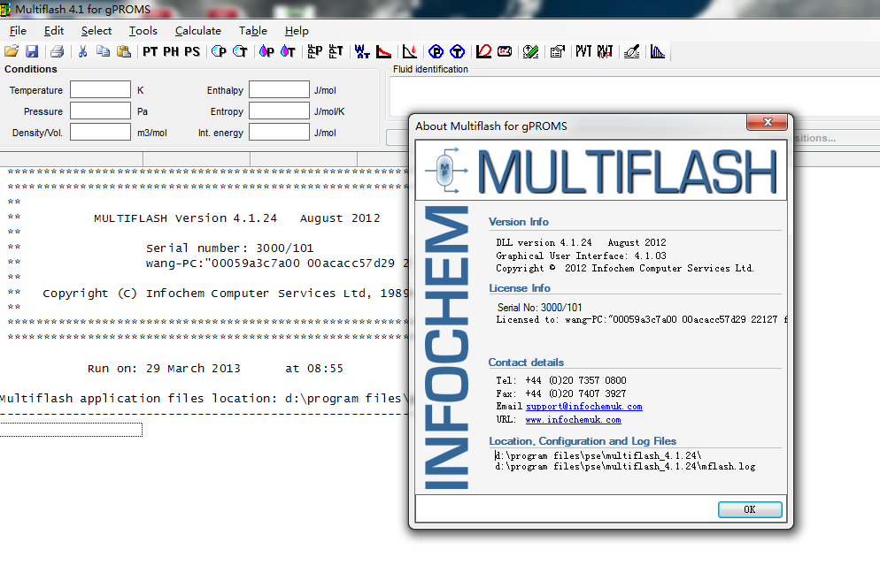The image size is (880, 565).
Task: Focus the Int. energy input field
Action: (279, 133)
